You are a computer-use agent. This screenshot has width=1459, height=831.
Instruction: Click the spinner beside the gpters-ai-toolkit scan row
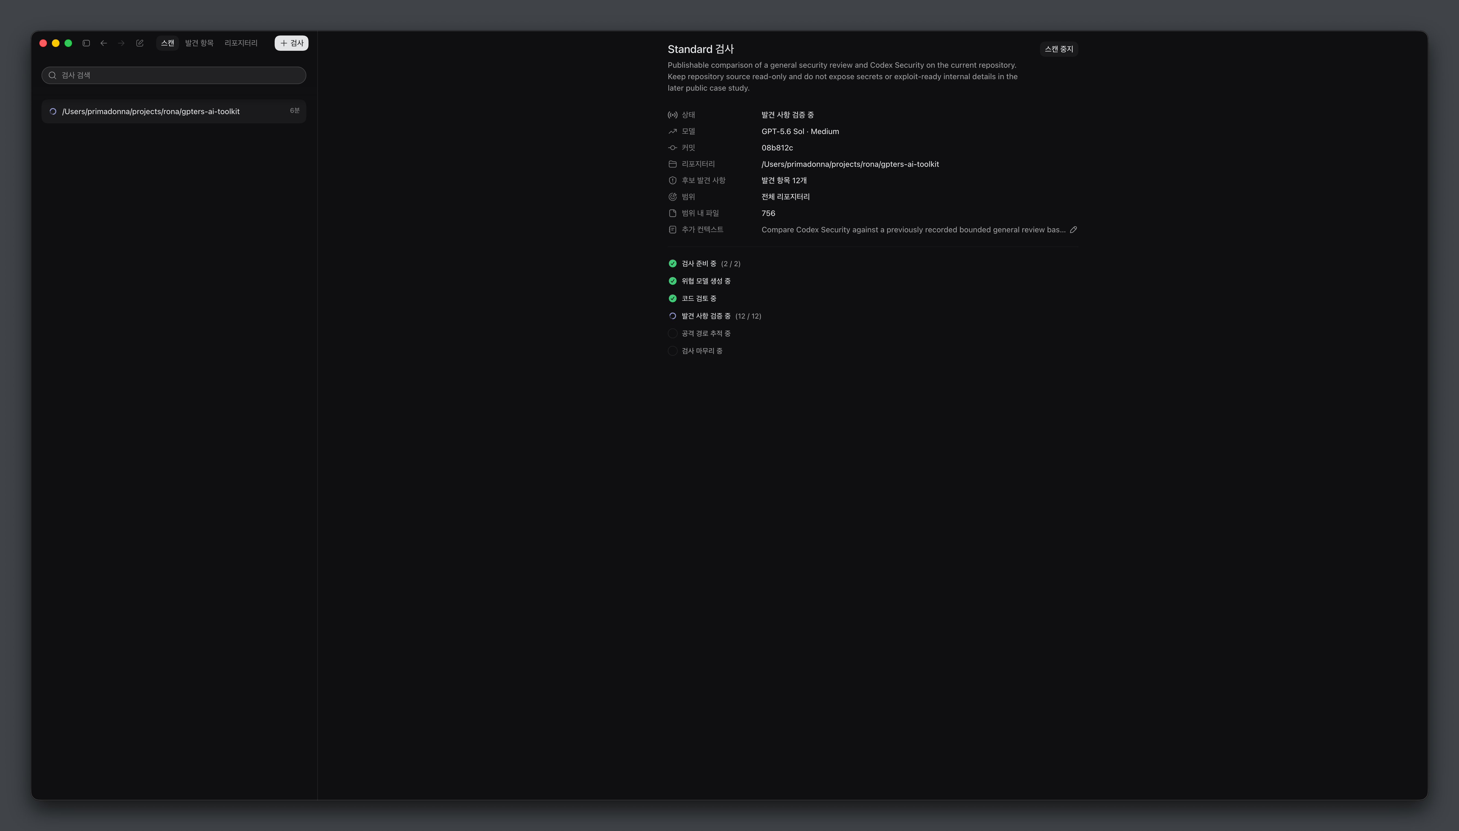pos(53,111)
